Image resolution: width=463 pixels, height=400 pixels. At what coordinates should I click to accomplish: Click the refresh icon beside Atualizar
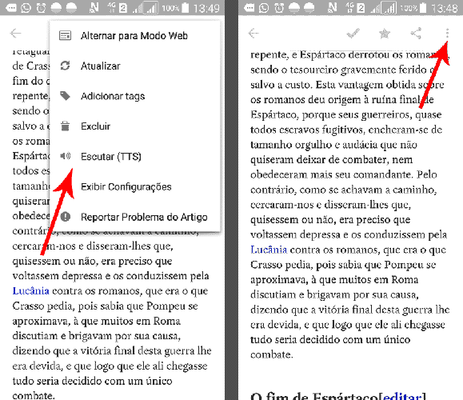click(66, 66)
